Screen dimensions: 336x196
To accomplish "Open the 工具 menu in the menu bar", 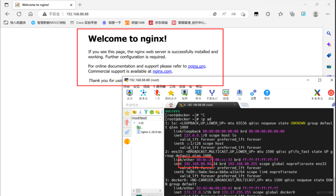I will coord(172,86).
